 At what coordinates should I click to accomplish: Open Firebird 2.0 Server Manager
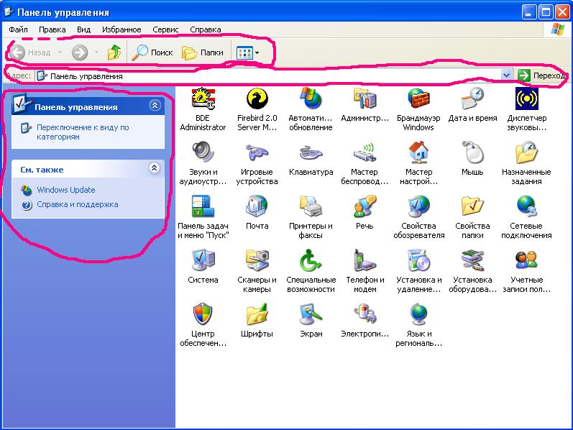coord(257,99)
